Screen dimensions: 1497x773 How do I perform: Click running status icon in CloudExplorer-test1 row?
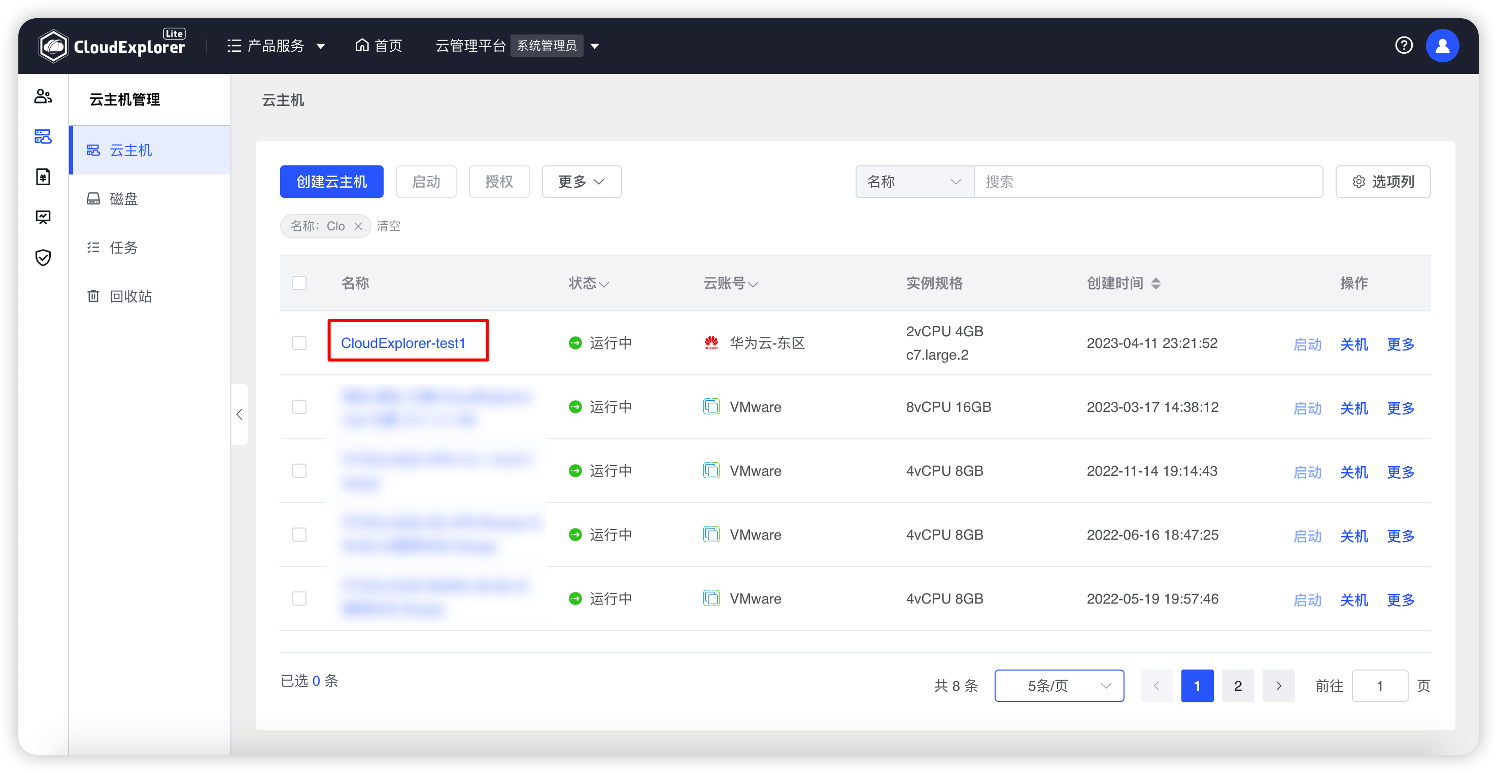click(575, 343)
